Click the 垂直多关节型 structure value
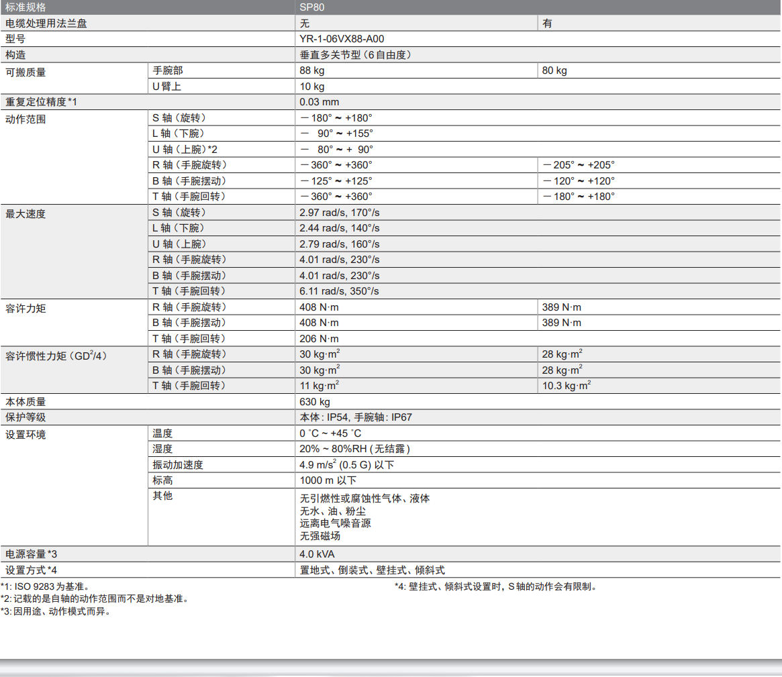The width and height of the screenshot is (782, 677). [355, 54]
